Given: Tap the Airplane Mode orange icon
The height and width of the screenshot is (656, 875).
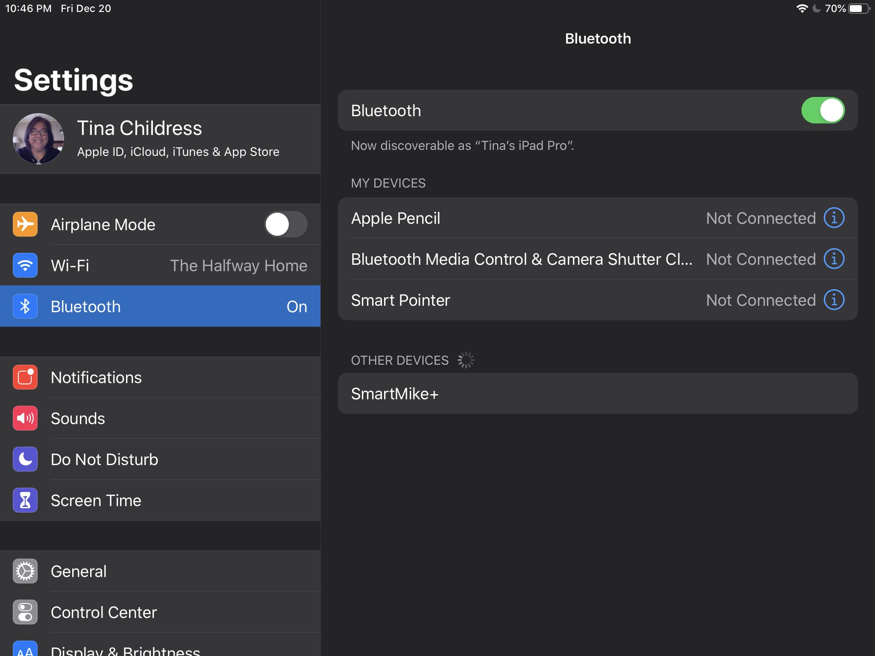Looking at the screenshot, I should (x=25, y=224).
